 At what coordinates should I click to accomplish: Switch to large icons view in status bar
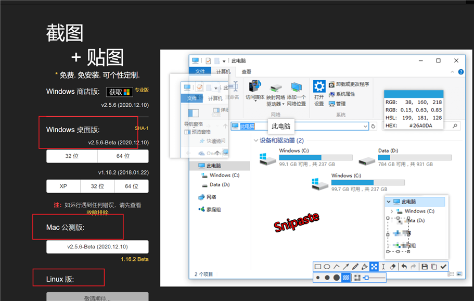tap(459, 274)
